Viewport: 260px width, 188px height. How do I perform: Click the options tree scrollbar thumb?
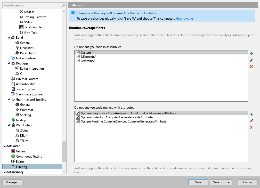point(64,152)
